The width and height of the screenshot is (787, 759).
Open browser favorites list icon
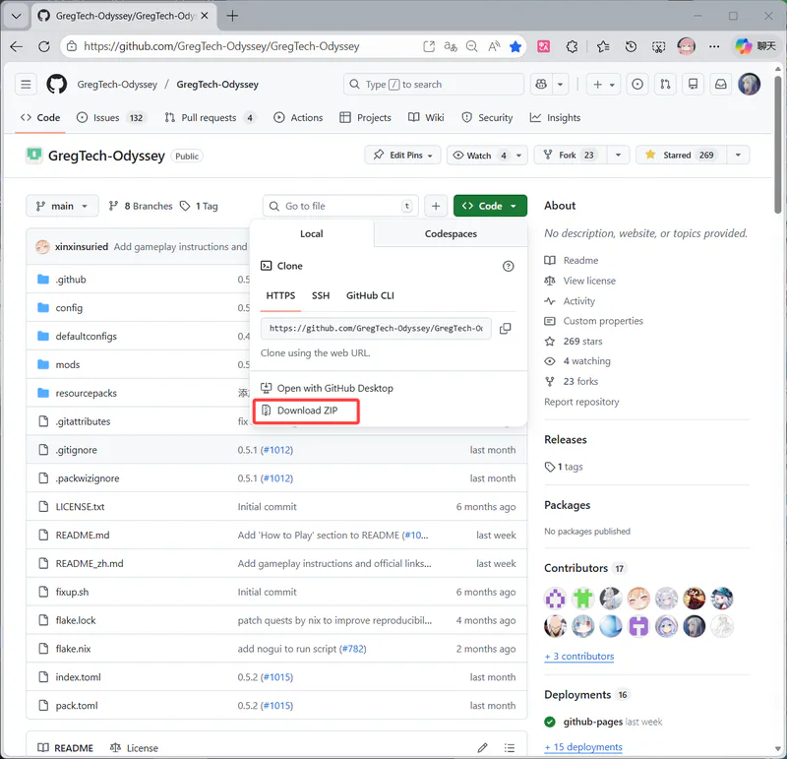tap(603, 46)
